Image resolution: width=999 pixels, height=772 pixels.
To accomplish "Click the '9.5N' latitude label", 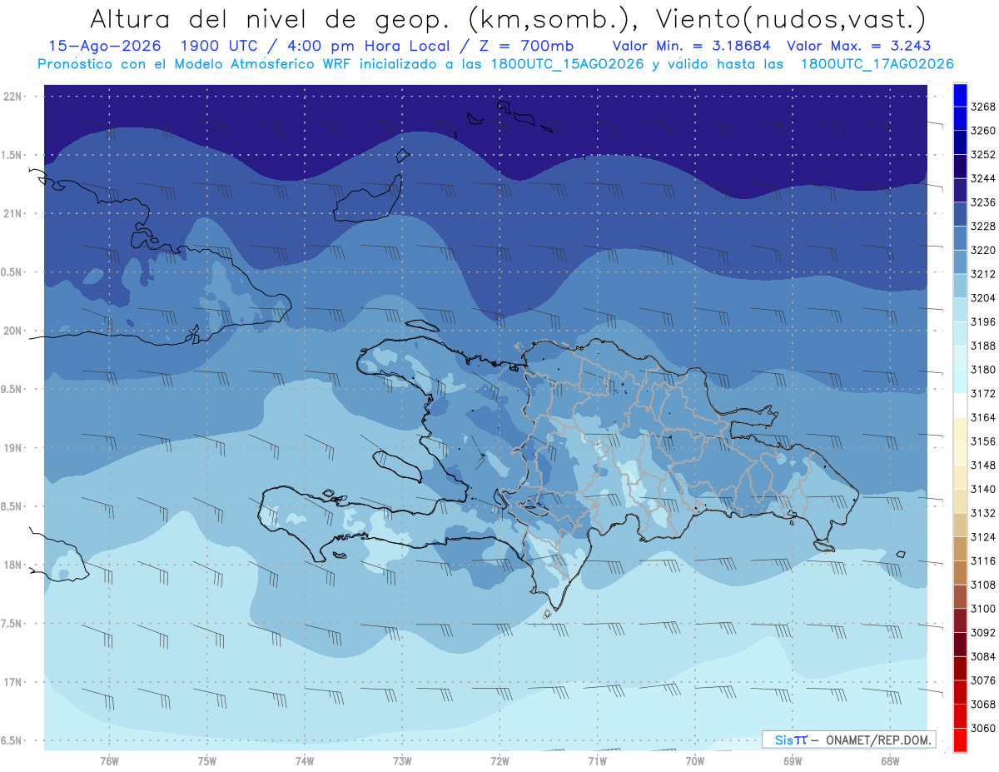I will click(12, 389).
